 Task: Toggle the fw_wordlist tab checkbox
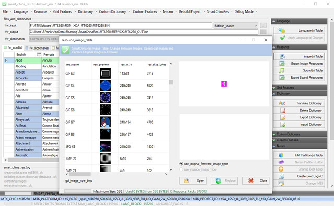pyautogui.click(x=5, y=47)
